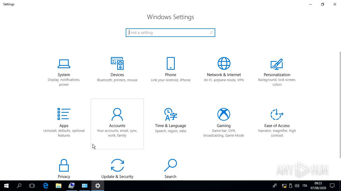Launch Microsoft Edge from taskbar
Screen dimensions: 341x191
(x=46, y=186)
